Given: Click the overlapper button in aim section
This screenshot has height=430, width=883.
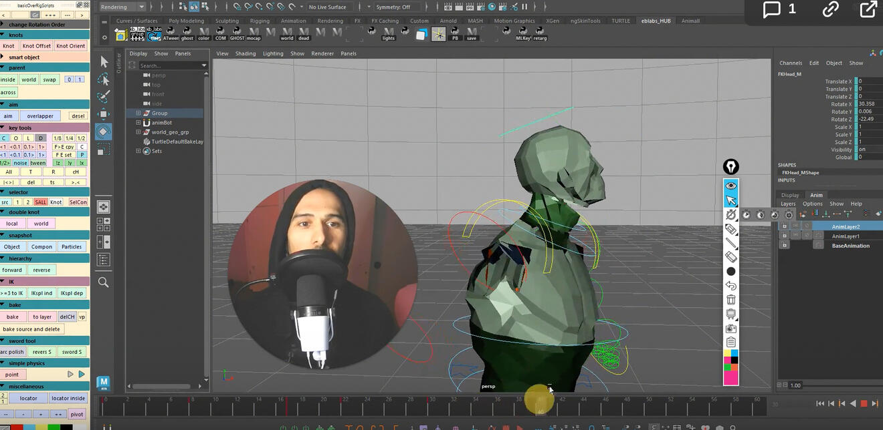Looking at the screenshot, I should tap(40, 116).
